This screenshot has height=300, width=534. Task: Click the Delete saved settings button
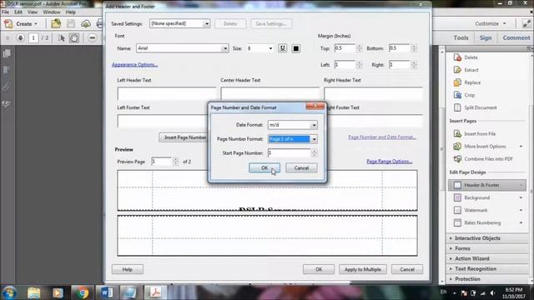(230, 23)
